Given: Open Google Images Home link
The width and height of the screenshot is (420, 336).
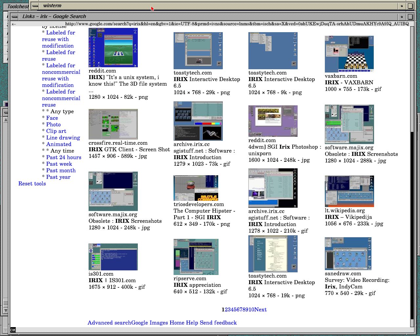Looking at the screenshot, I should [158, 323].
